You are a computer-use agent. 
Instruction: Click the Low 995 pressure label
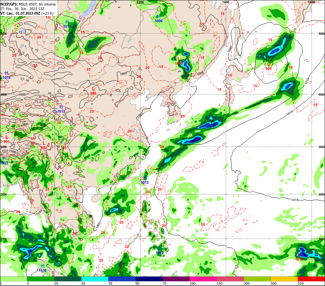coord(268,66)
